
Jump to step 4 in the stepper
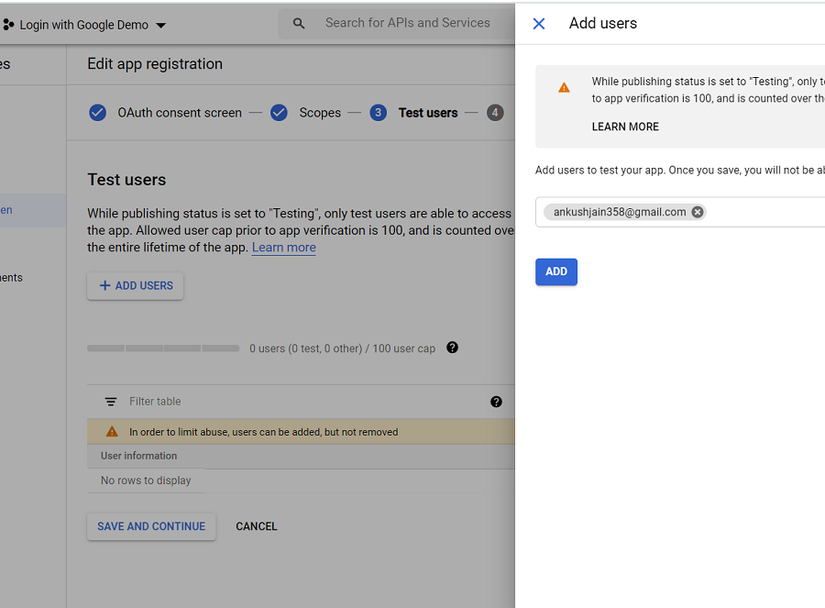point(495,113)
